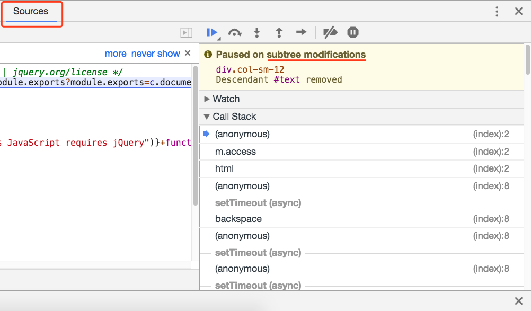Screen dimensions: 531x311
Task: Click the Step arrow button
Action: 301,33
